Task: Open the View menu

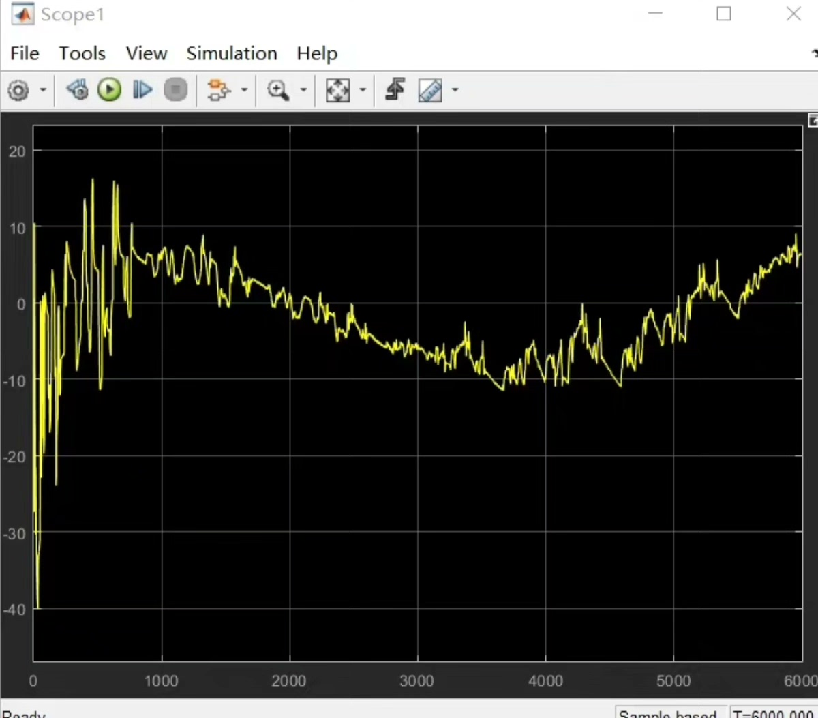Action: (147, 53)
